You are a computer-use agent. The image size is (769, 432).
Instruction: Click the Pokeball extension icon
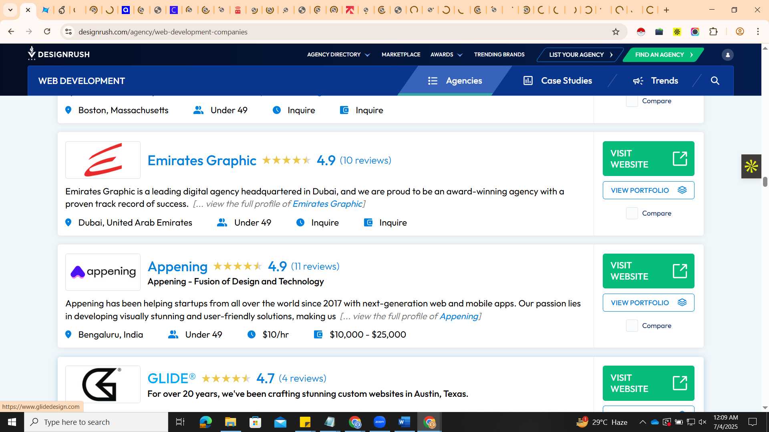(641, 32)
